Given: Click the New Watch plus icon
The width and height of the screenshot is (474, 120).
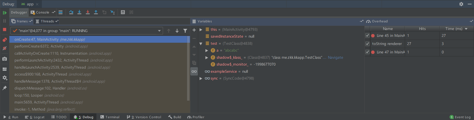Looking at the screenshot, I should [194, 30].
